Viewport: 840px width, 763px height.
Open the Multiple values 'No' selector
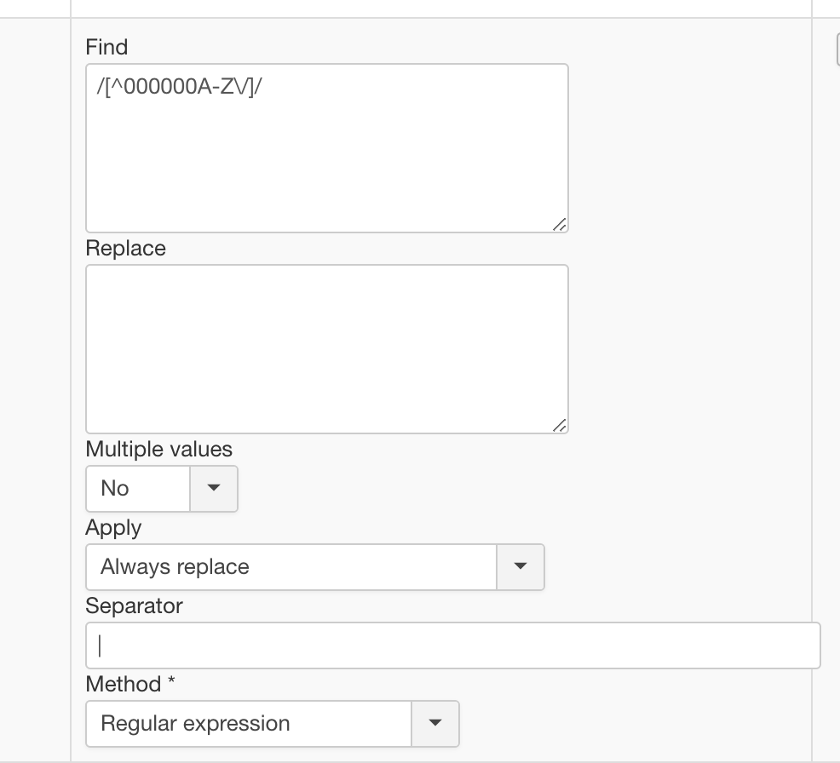[x=138, y=488]
